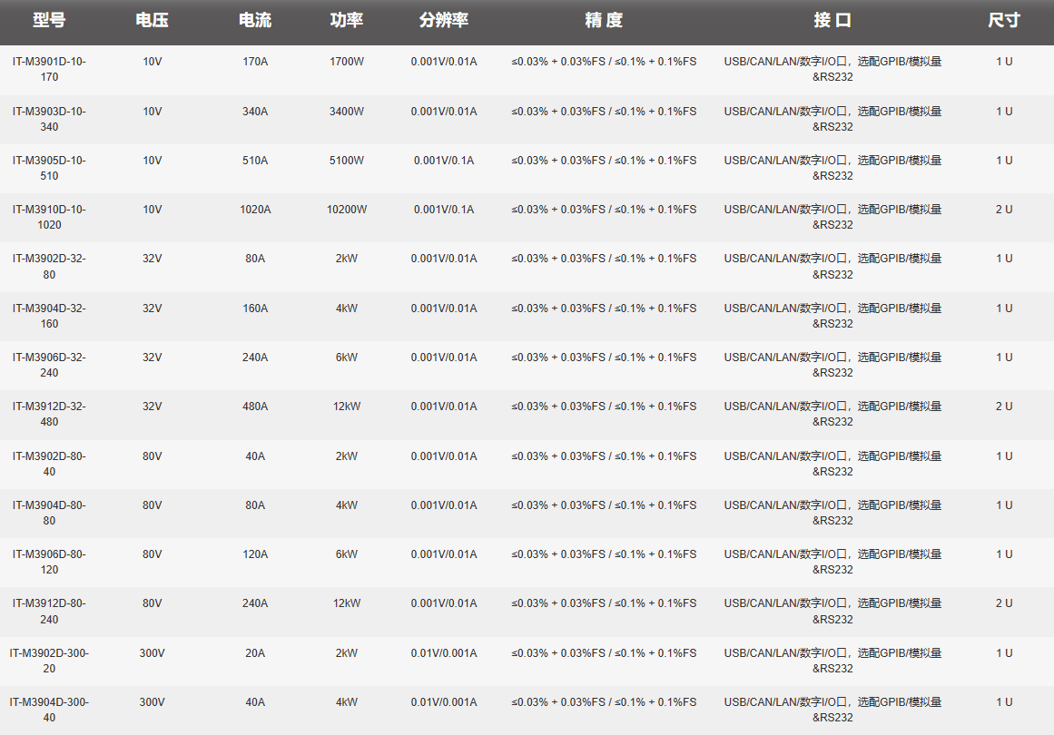Image resolution: width=1054 pixels, height=735 pixels.
Task: Click the 480A current cell
Action: coord(255,407)
